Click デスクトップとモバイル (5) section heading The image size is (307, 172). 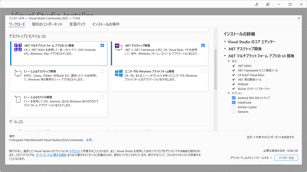[27, 36]
